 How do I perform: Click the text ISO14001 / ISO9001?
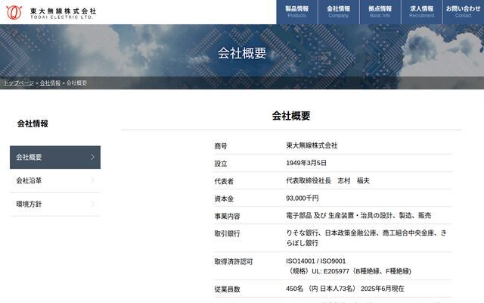[x=316, y=261]
